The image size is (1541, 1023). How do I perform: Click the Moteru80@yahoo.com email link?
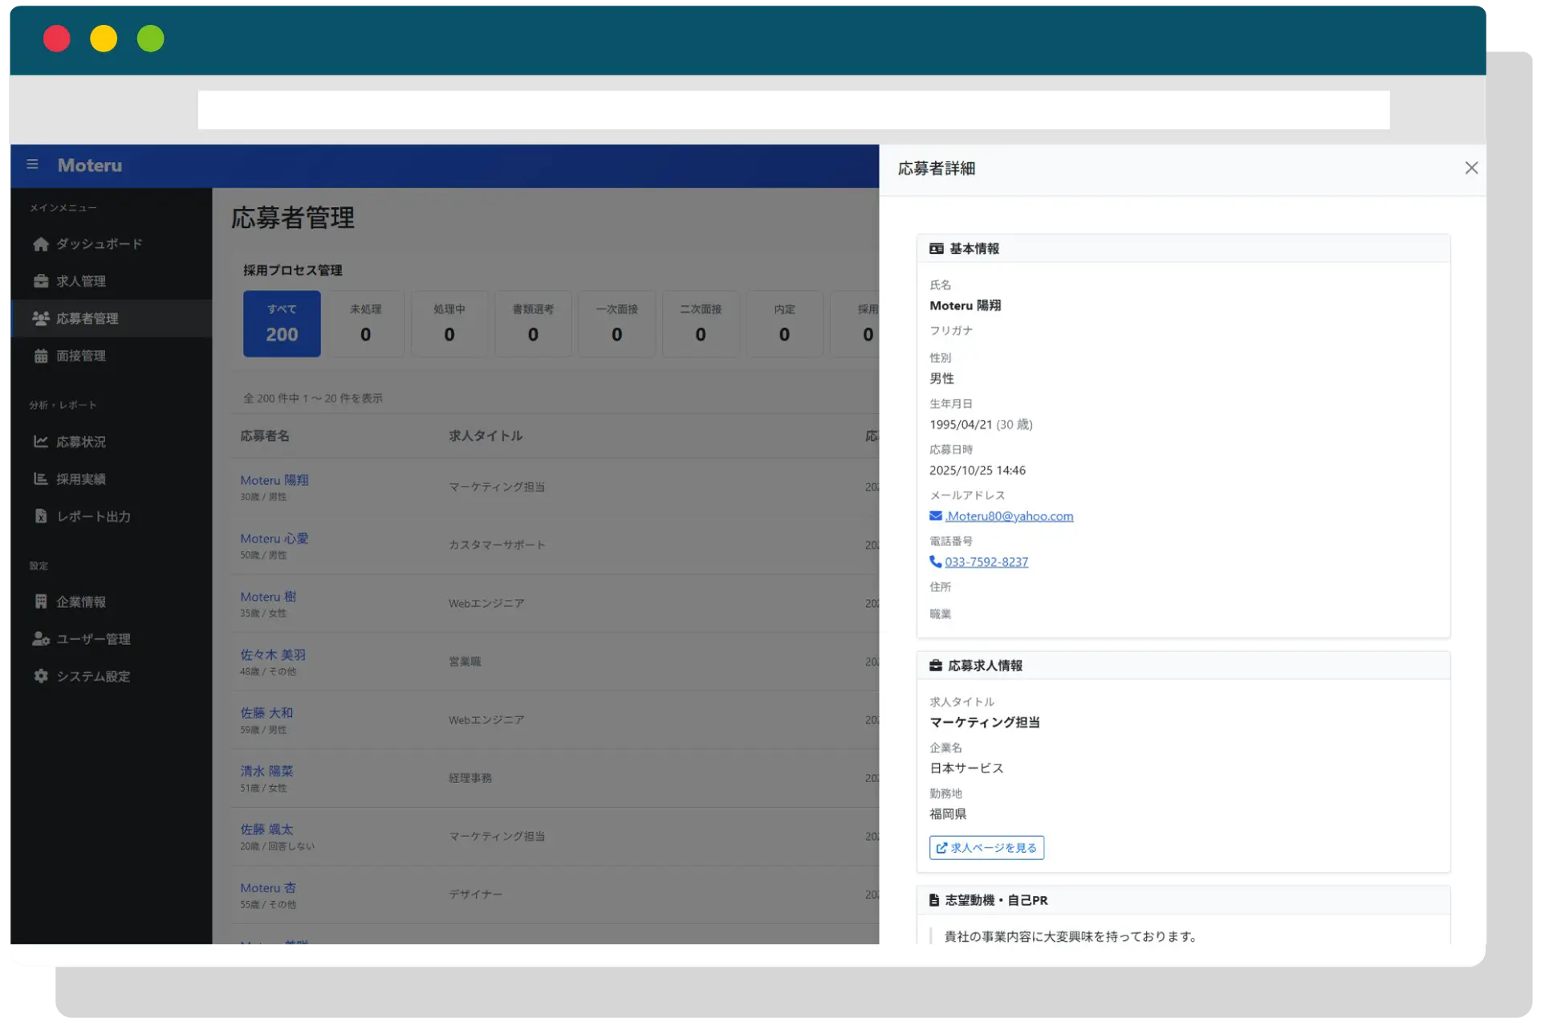1009,516
